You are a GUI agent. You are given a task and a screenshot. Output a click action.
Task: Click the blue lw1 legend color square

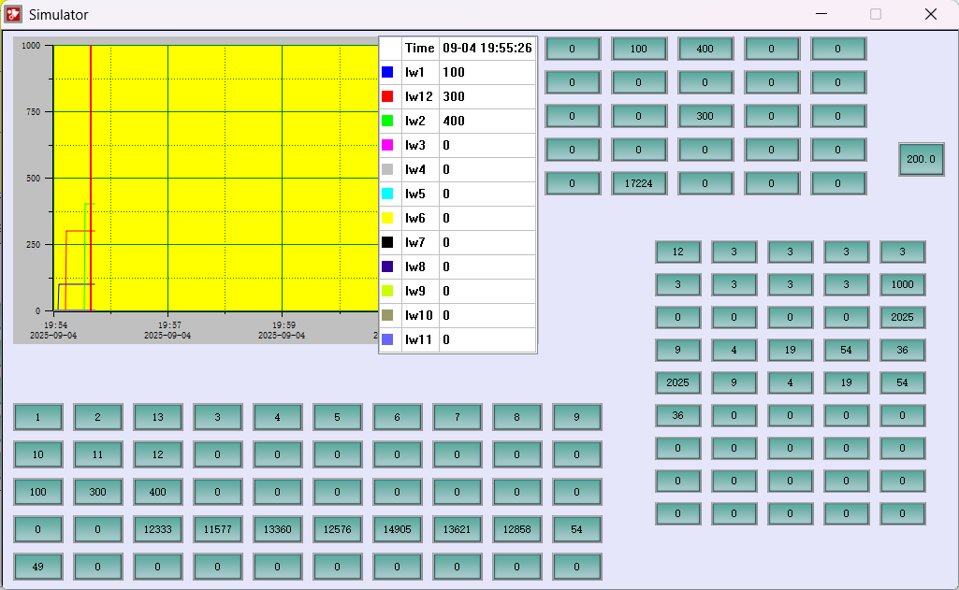pos(388,72)
